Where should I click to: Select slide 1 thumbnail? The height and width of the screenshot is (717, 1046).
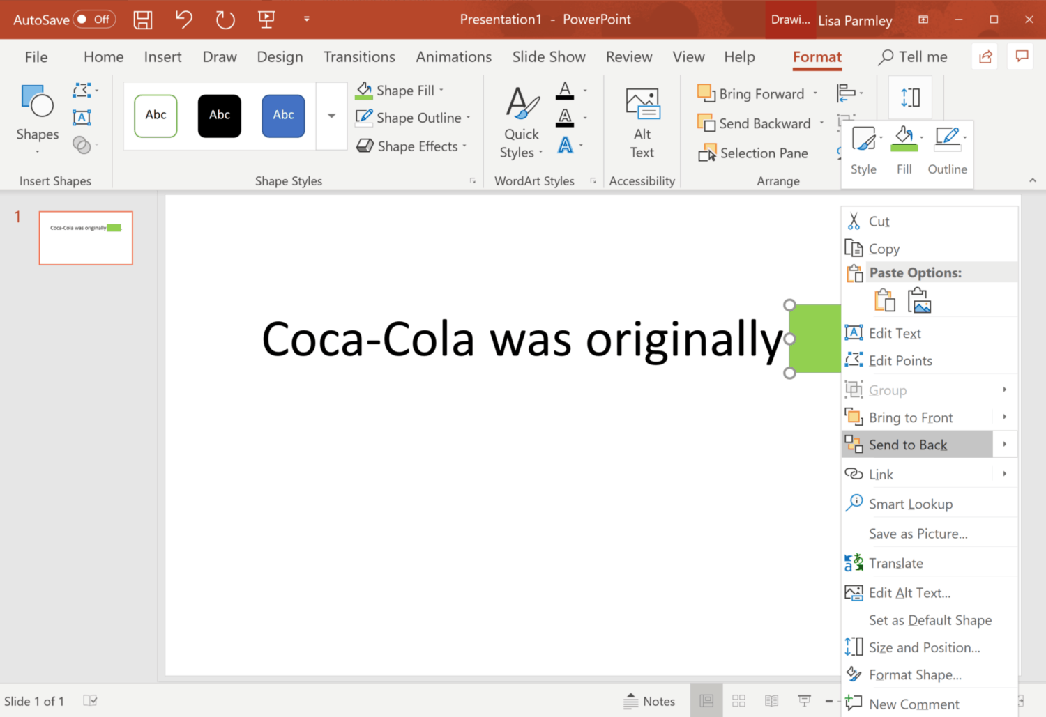pyautogui.click(x=86, y=238)
